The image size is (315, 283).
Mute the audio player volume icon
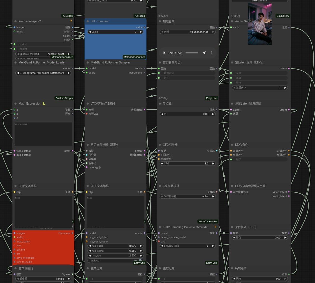pyautogui.click(x=205, y=53)
